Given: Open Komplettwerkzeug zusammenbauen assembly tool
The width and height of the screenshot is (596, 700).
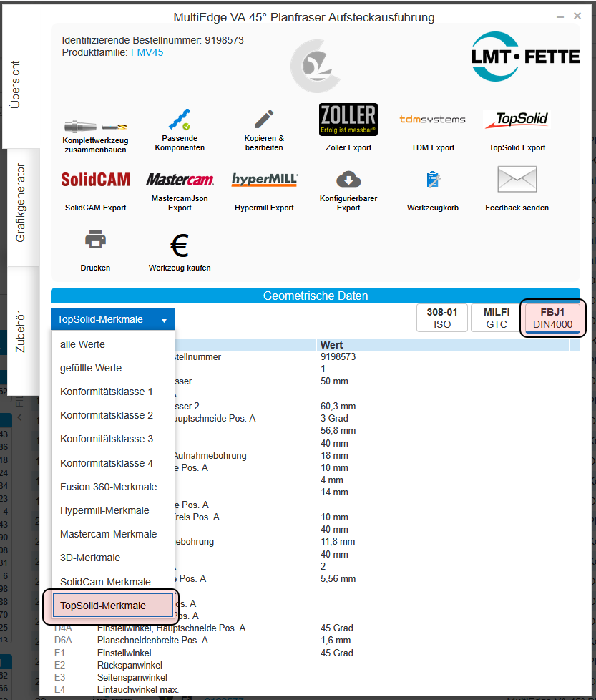Looking at the screenshot, I should coord(95,136).
